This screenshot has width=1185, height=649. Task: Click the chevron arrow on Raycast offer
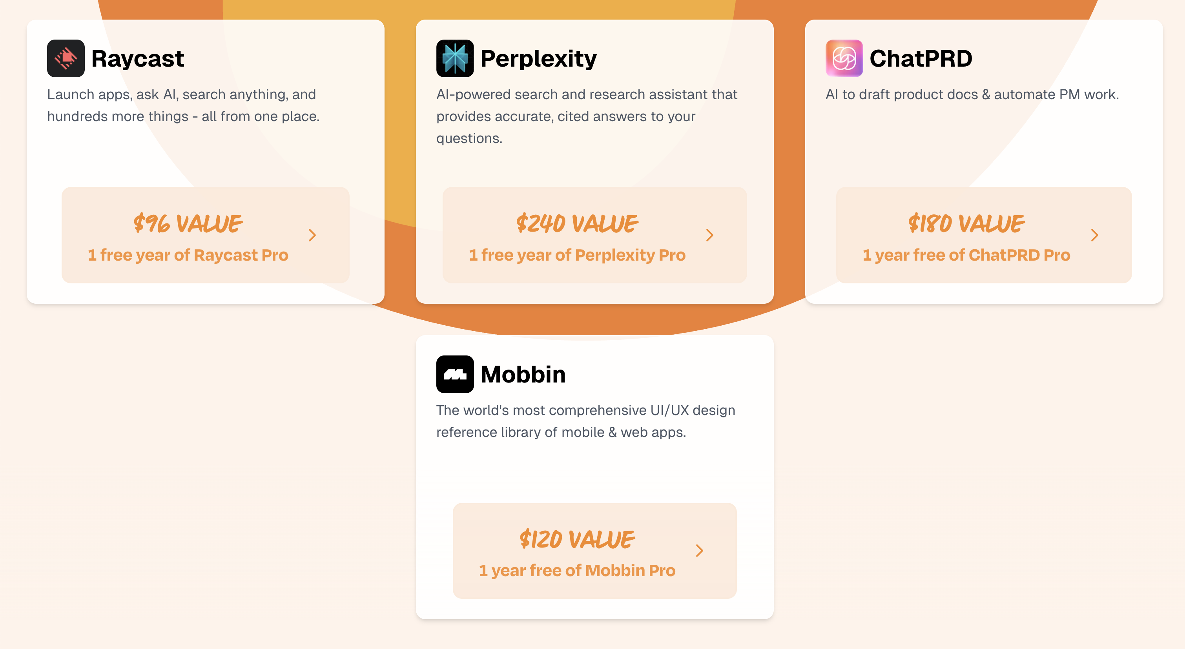[312, 235]
